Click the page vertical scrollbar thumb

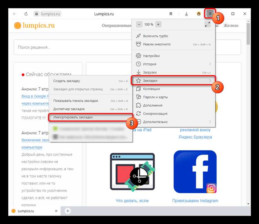[x=248, y=34]
